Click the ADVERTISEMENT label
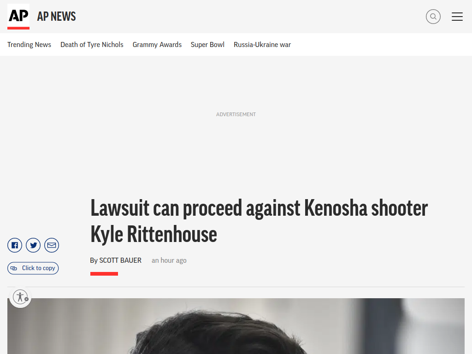This screenshot has height=354, width=472. click(x=236, y=114)
